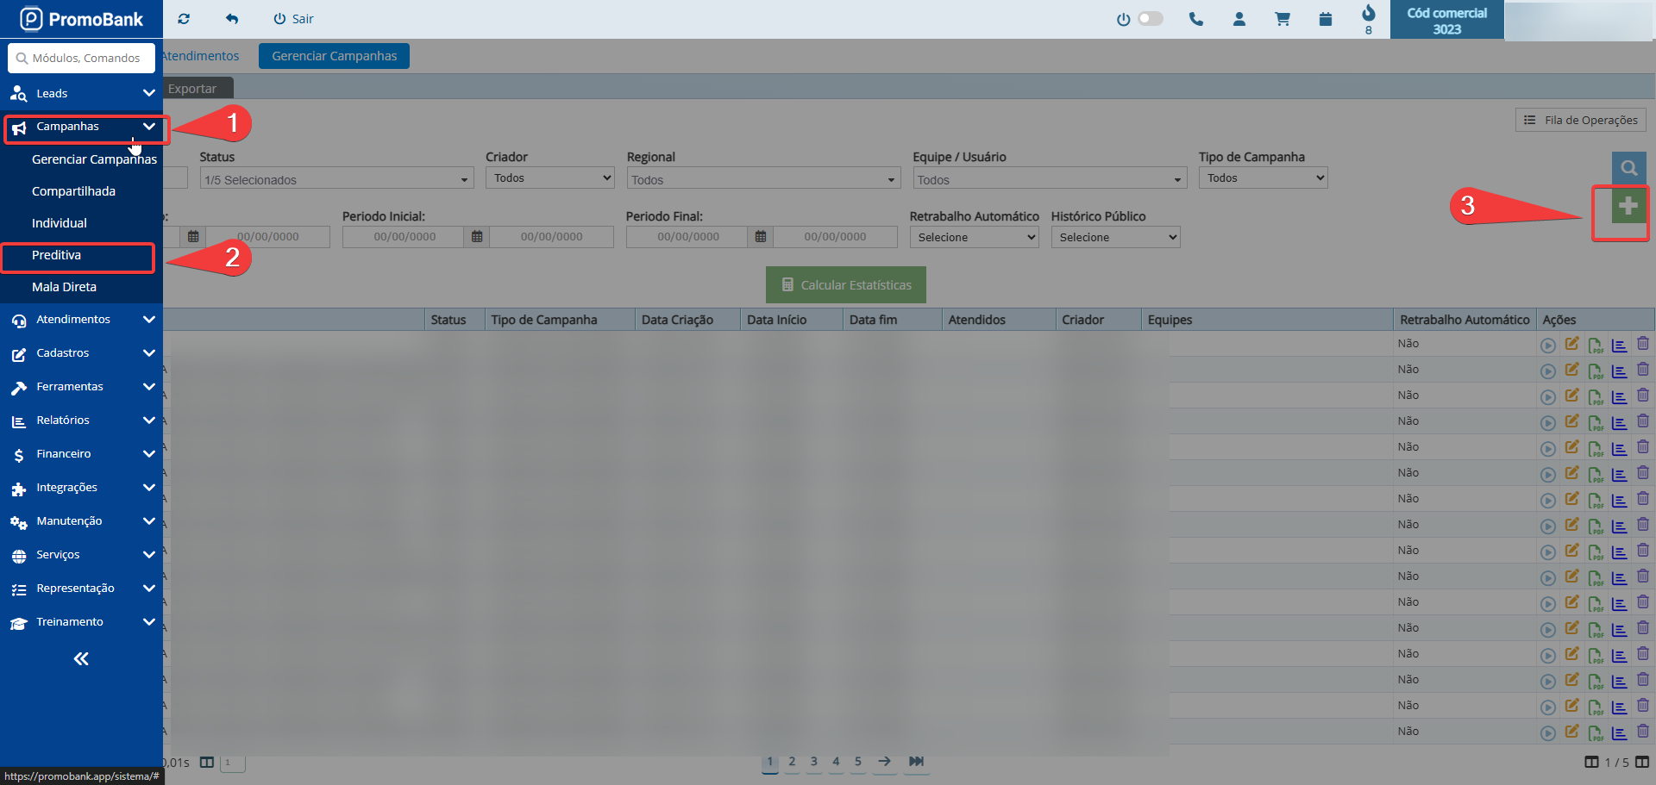Image resolution: width=1656 pixels, height=785 pixels.
Task: Toggle the power switch in top bar
Action: 1150,19
